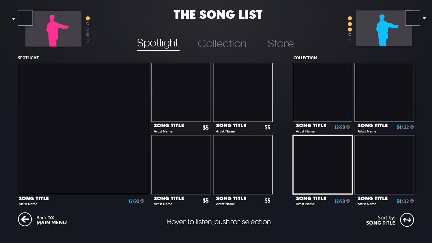This screenshot has height=243, width=432.
Task: Select the highlighted collection song thumbnail
Action: click(x=322, y=165)
